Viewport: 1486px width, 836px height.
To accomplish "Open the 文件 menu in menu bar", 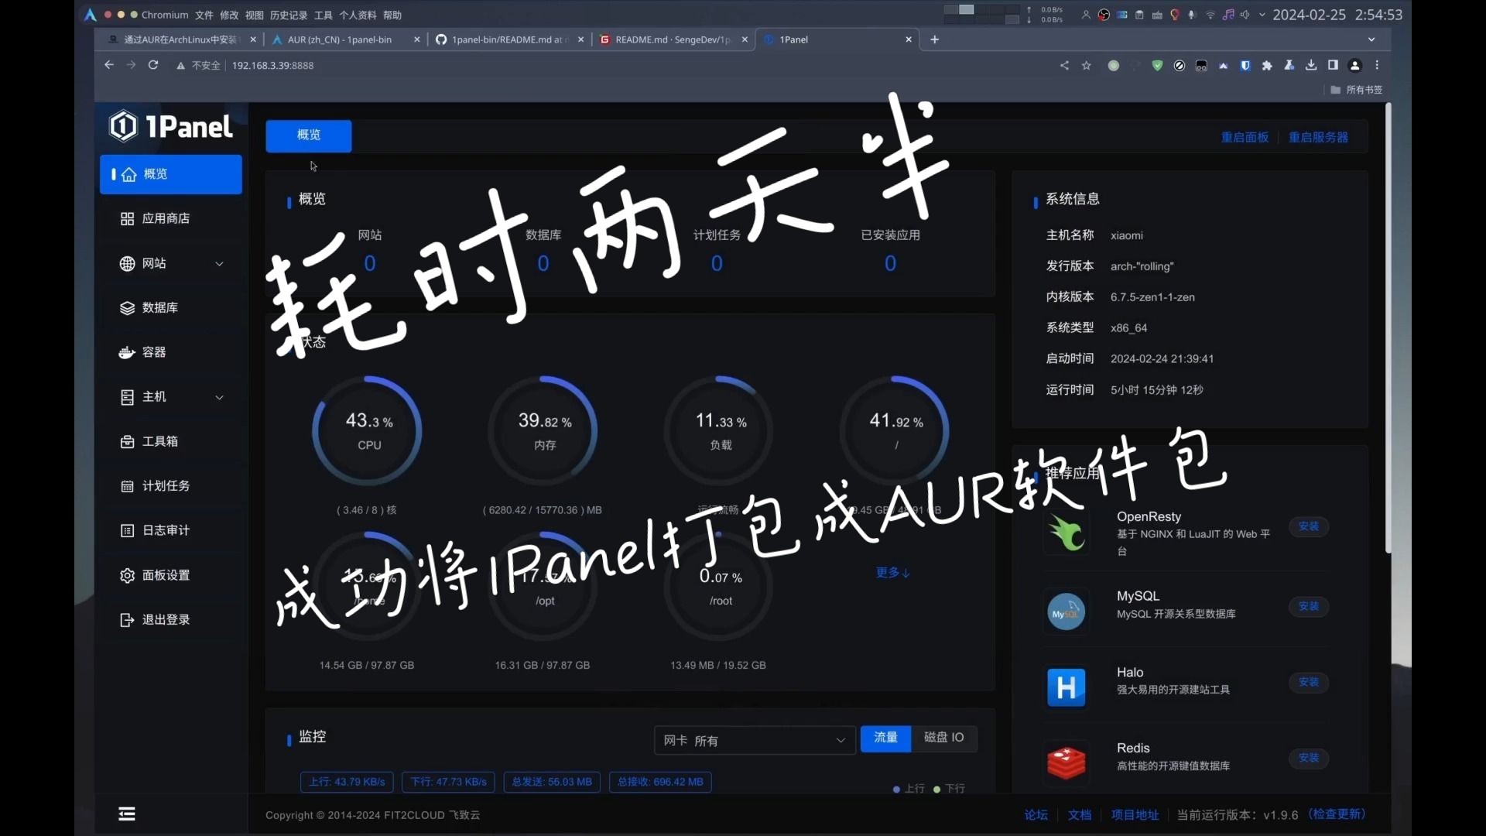I will 204,15.
